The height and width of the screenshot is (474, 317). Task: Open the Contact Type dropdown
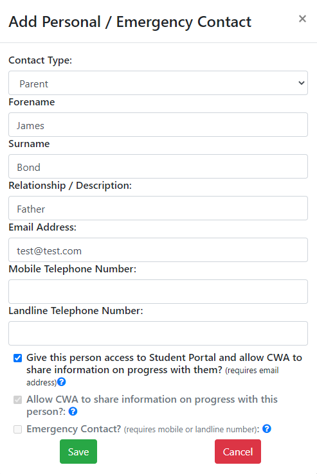[158, 83]
